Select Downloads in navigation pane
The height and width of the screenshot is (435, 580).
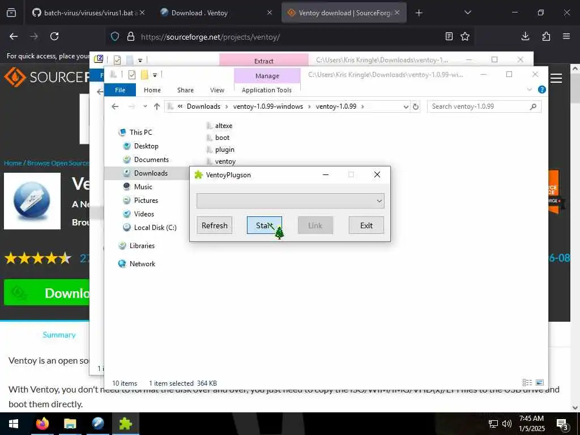151,173
